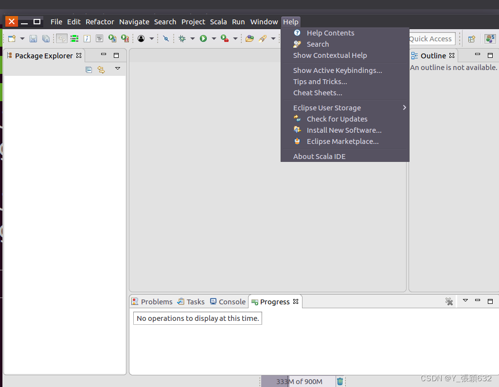Click the italic 'i' page toolbar icon
499x387 pixels.
click(x=87, y=38)
